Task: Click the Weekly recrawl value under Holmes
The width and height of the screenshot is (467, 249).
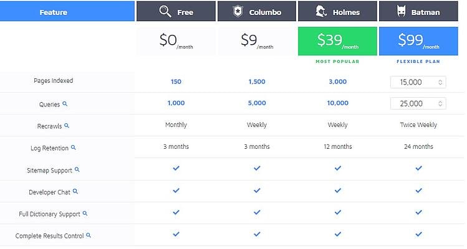Action: pos(338,125)
